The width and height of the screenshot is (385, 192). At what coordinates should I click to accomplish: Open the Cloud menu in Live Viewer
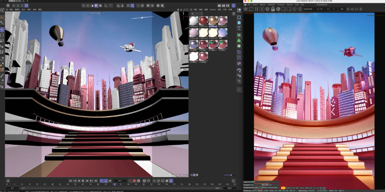[255, 5]
